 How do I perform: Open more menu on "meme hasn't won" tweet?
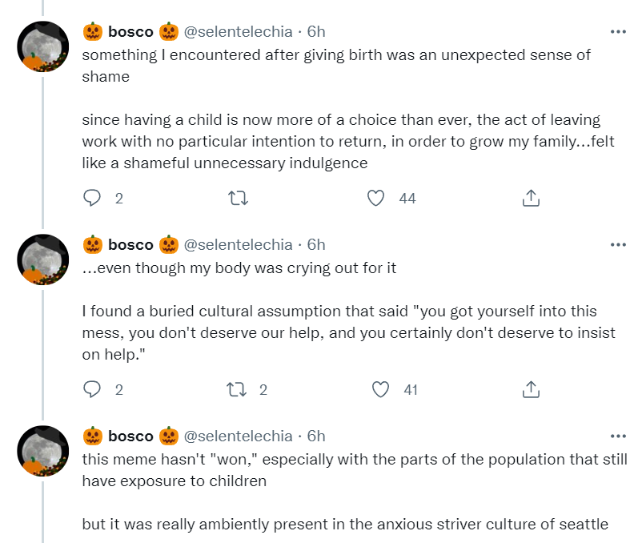click(618, 436)
